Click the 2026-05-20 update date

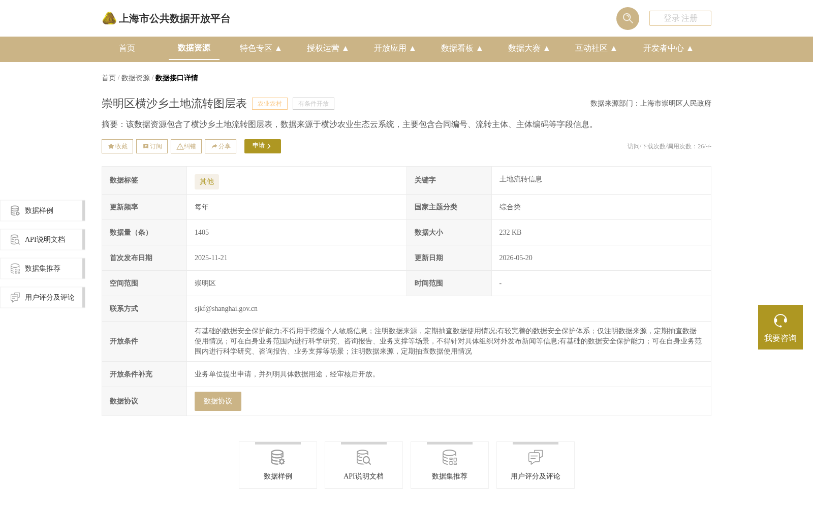[516, 258]
